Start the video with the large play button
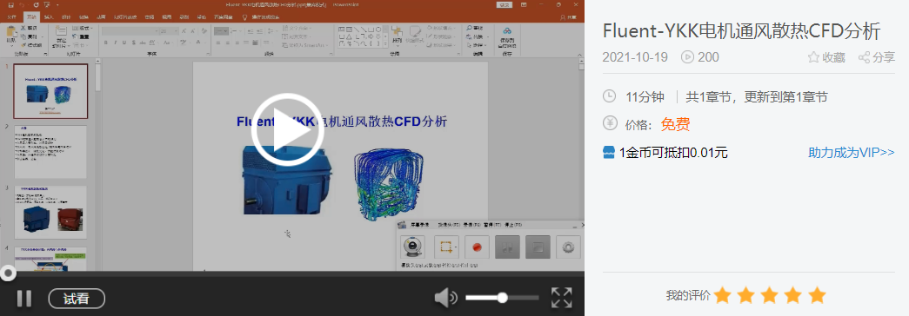The height and width of the screenshot is (316, 909). pyautogui.click(x=288, y=129)
